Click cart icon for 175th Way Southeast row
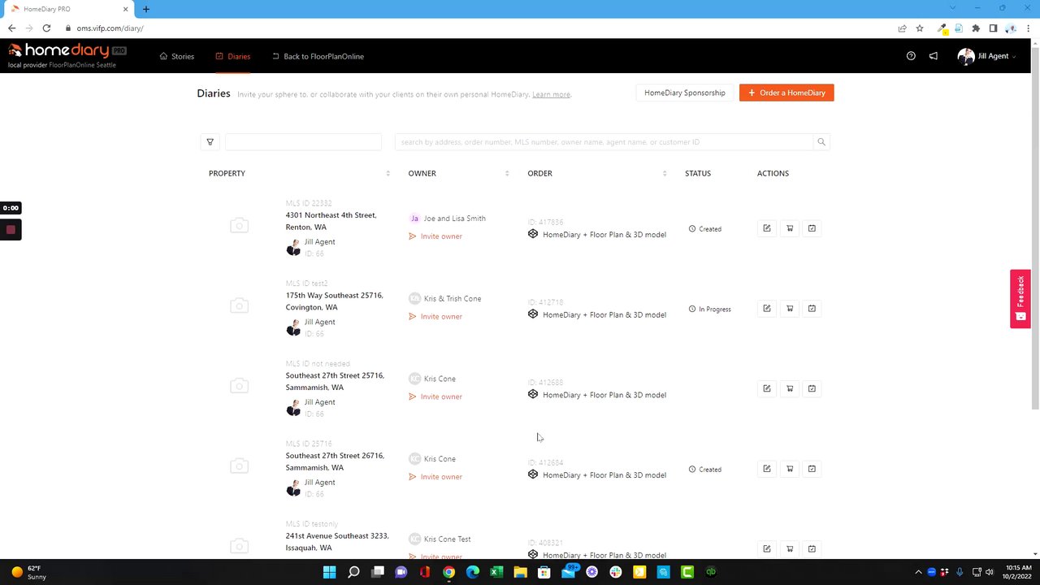This screenshot has height=585, width=1040. (789, 309)
